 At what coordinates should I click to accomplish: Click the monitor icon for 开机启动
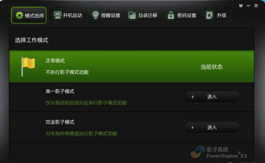point(57,15)
